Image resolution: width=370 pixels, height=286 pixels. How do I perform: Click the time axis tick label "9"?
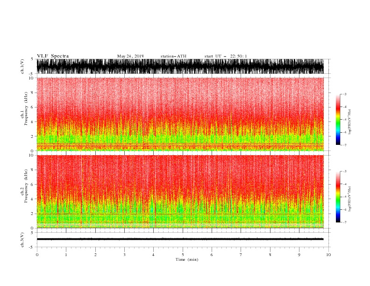(299, 255)
